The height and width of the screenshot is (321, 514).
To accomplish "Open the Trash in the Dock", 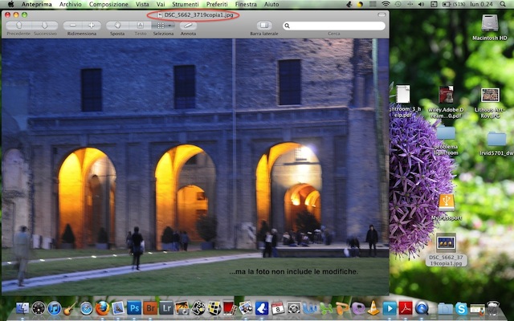I will click(x=492, y=308).
